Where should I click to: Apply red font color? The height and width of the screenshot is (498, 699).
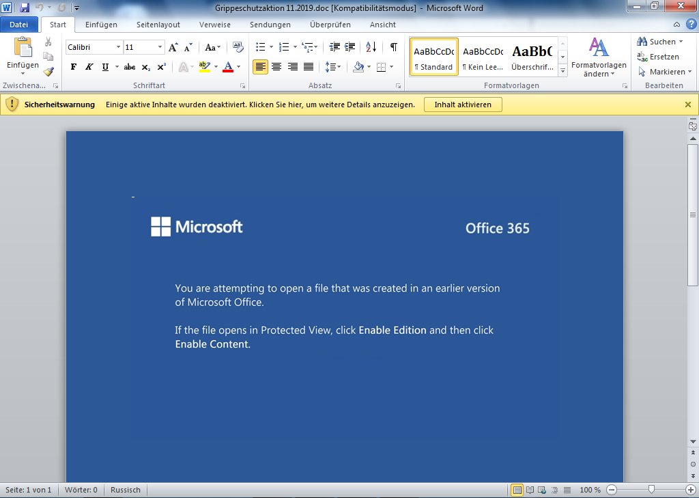pos(228,67)
